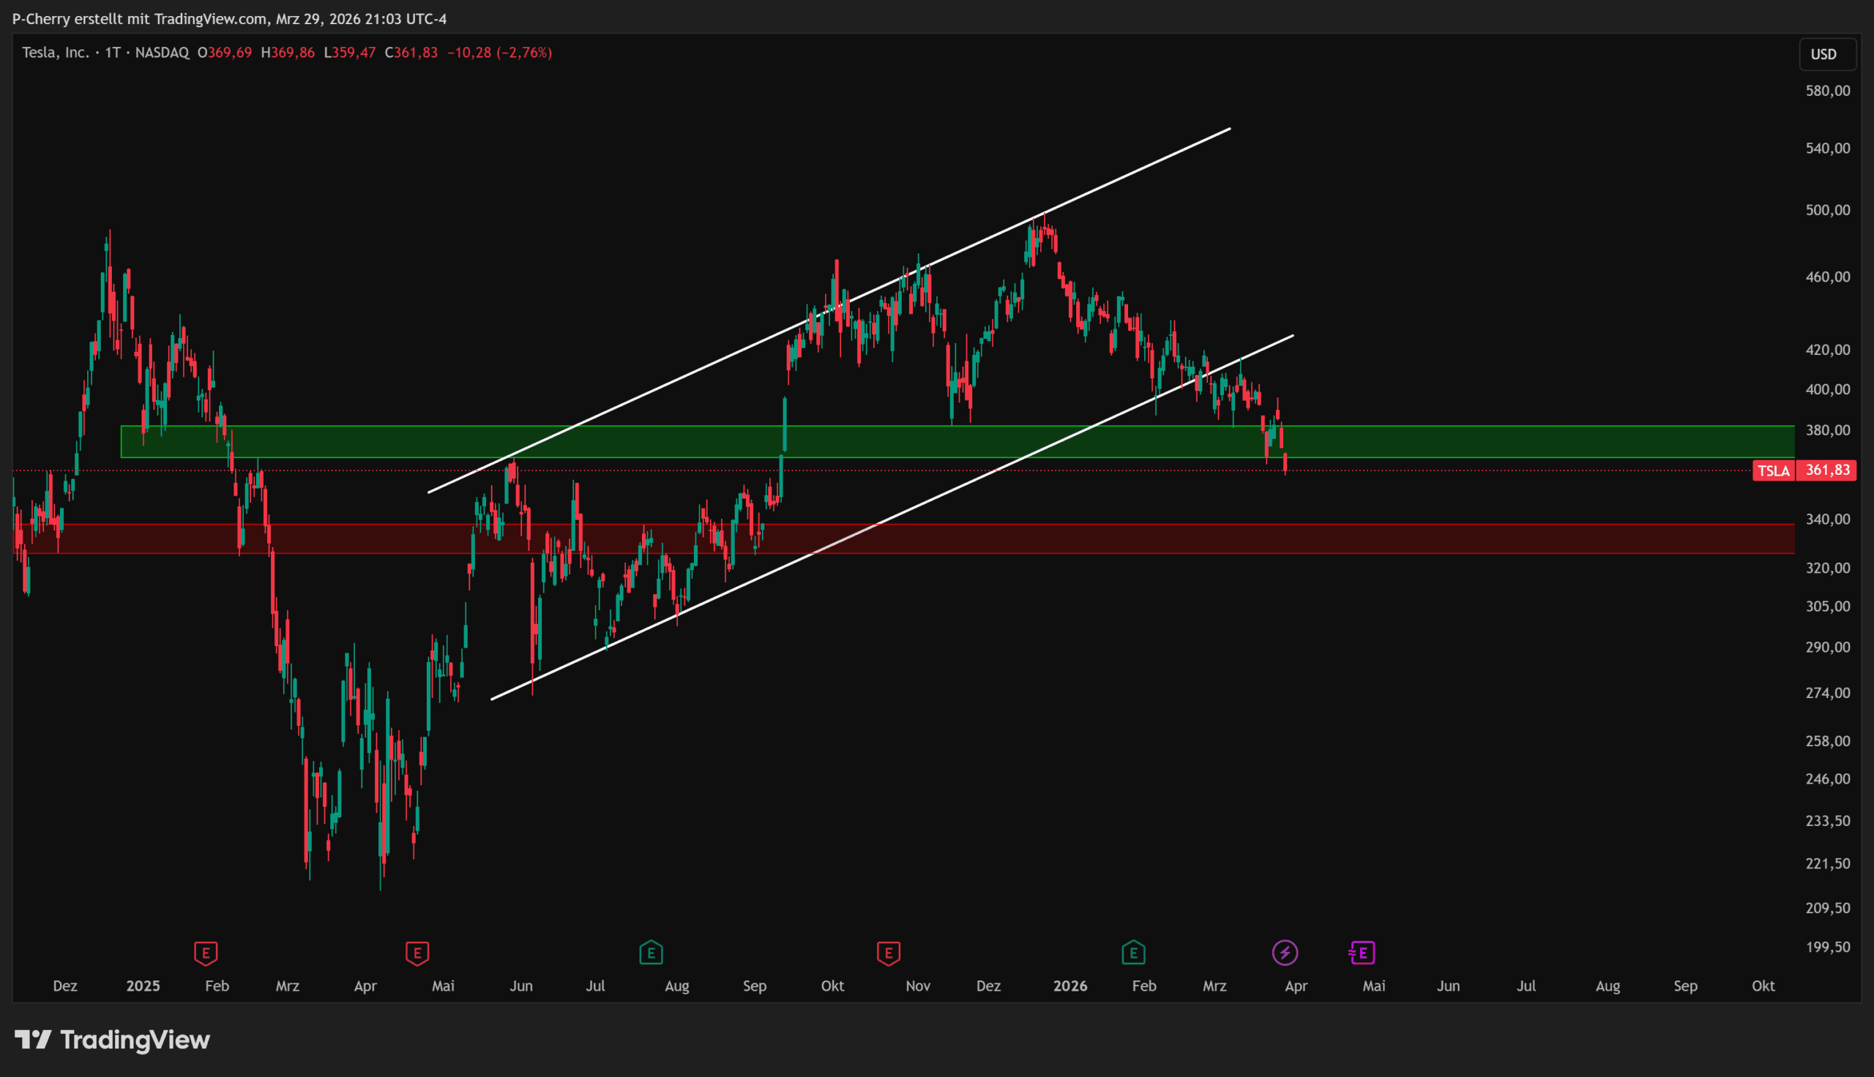The width and height of the screenshot is (1874, 1077).
Task: Click the magenta estimated earnings icon near Mai
Action: click(x=1362, y=953)
